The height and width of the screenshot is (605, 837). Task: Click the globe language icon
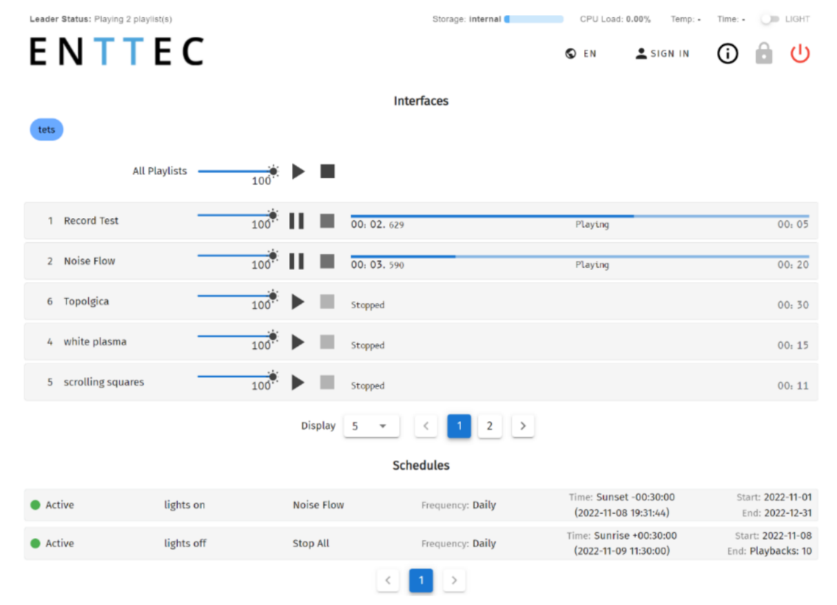(x=570, y=54)
